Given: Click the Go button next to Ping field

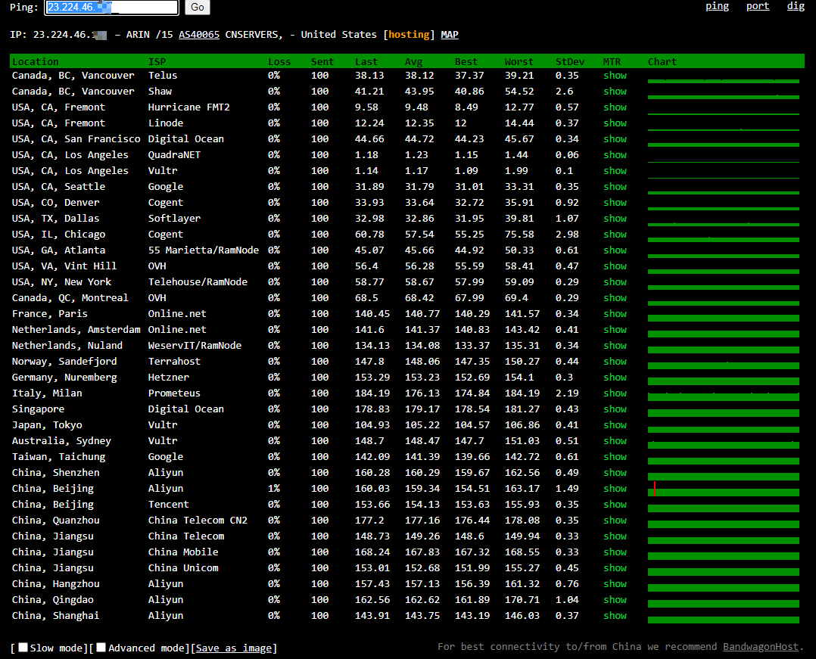Looking at the screenshot, I should point(198,8).
